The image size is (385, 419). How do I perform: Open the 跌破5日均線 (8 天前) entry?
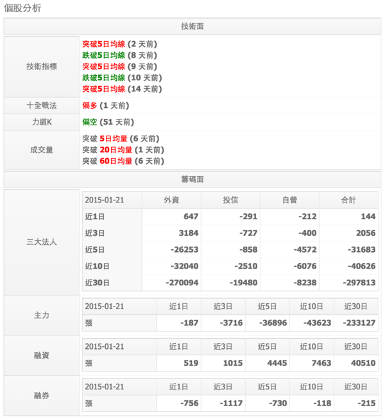click(x=119, y=55)
